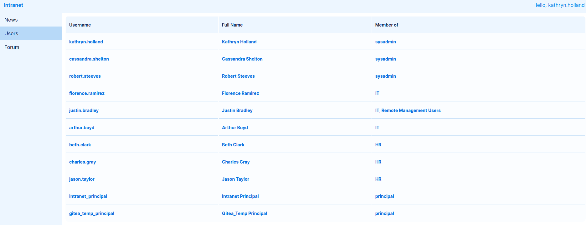Screen dimensions: 586x225
Task: Go to the News section
Action: [11, 20]
